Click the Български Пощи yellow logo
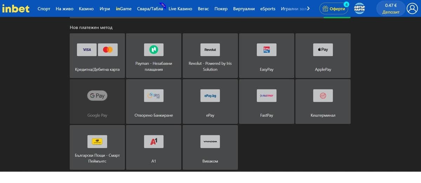The width and height of the screenshot is (421, 183). [97, 141]
